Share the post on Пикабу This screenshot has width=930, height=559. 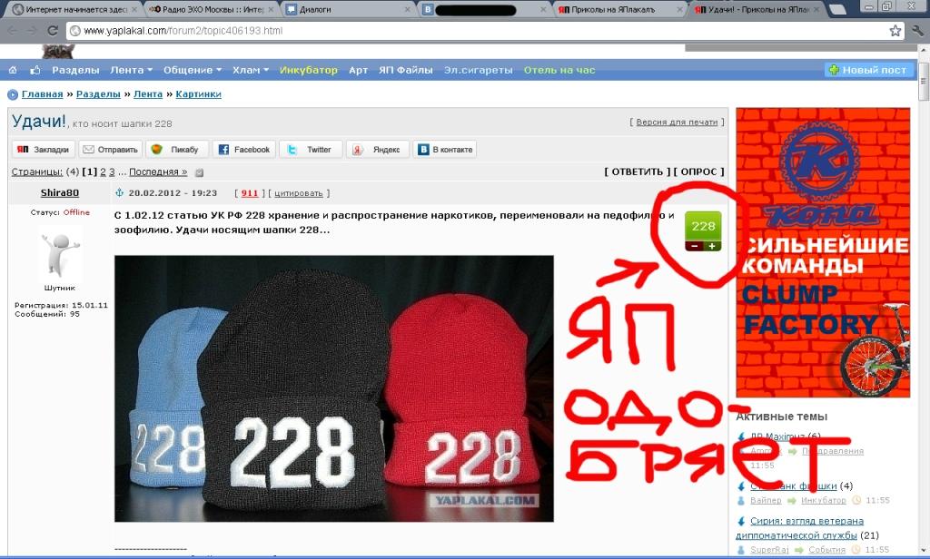click(x=177, y=150)
